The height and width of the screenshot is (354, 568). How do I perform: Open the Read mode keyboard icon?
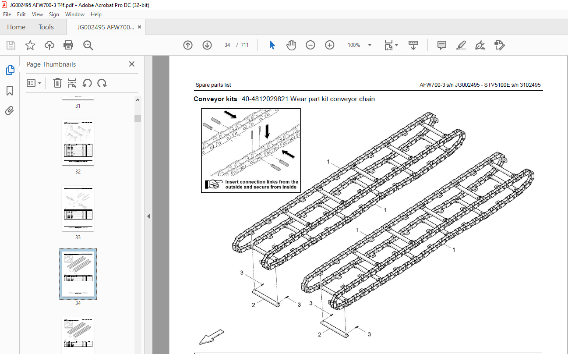pyautogui.click(x=413, y=45)
